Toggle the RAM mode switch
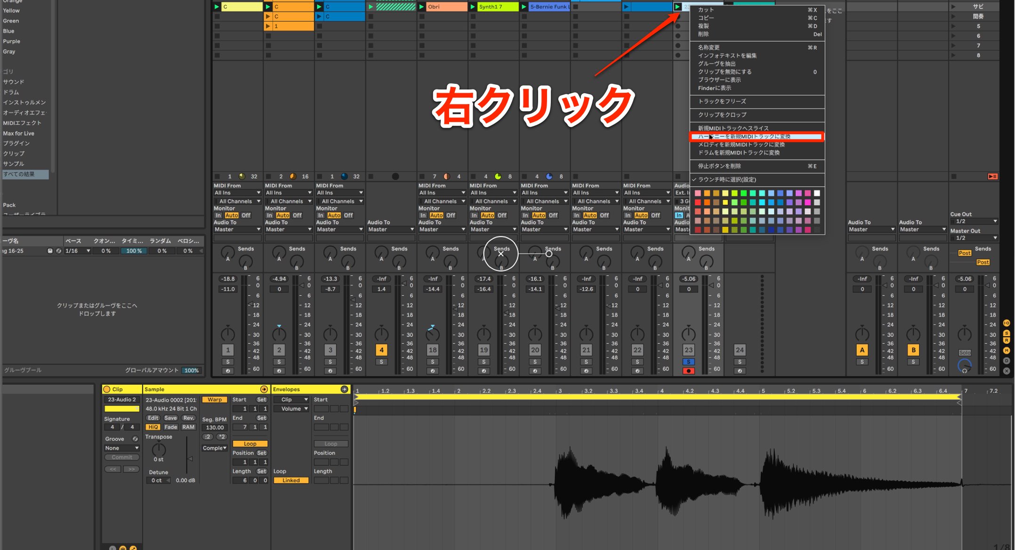 tap(188, 427)
